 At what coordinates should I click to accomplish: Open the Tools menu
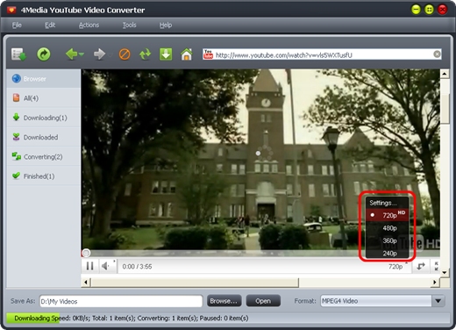(130, 25)
